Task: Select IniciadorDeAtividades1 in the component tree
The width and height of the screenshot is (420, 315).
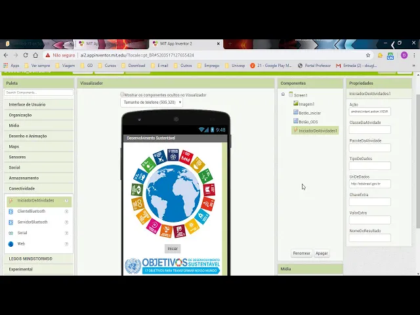Action: coord(315,131)
